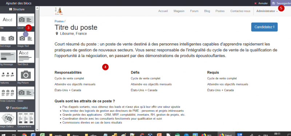
Task: Click the Pas d'appels sortants bullet
Action: [121, 107]
